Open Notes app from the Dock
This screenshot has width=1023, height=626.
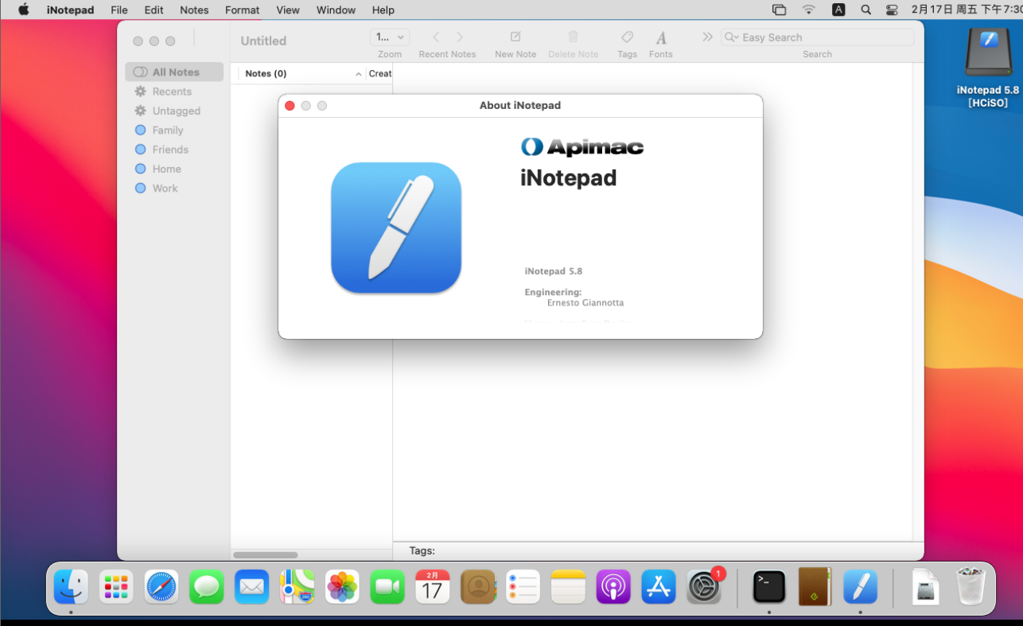tap(568, 588)
